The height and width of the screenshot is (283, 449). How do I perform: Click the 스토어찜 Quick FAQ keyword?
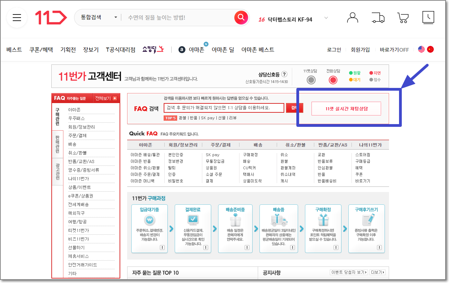click(363, 155)
